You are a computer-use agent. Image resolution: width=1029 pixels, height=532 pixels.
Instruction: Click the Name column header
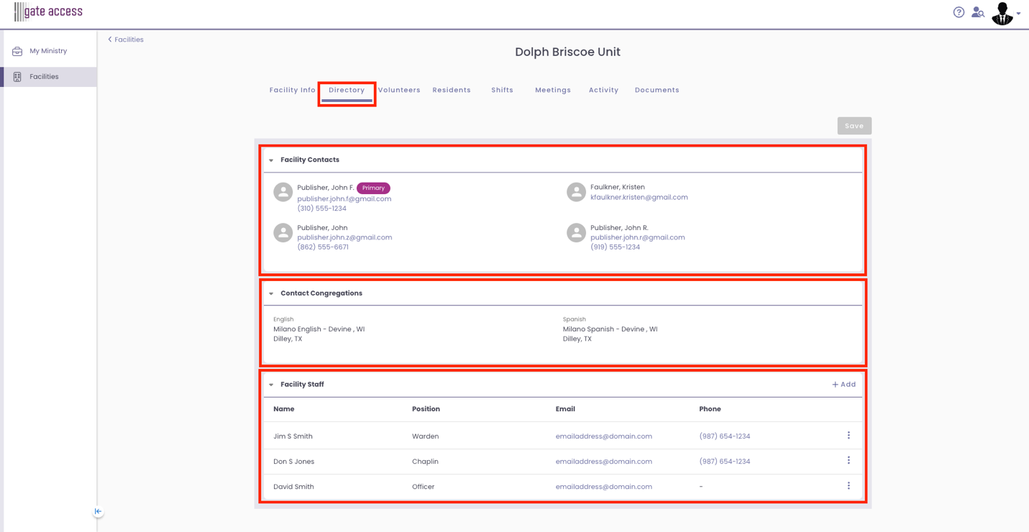pyautogui.click(x=283, y=409)
